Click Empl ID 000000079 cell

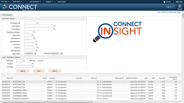(x=6, y=99)
